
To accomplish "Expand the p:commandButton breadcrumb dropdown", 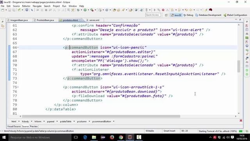I will [x=114, y=121].
